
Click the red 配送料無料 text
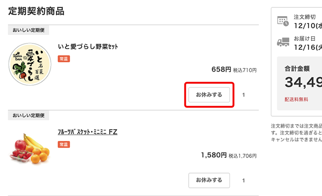(x=296, y=99)
